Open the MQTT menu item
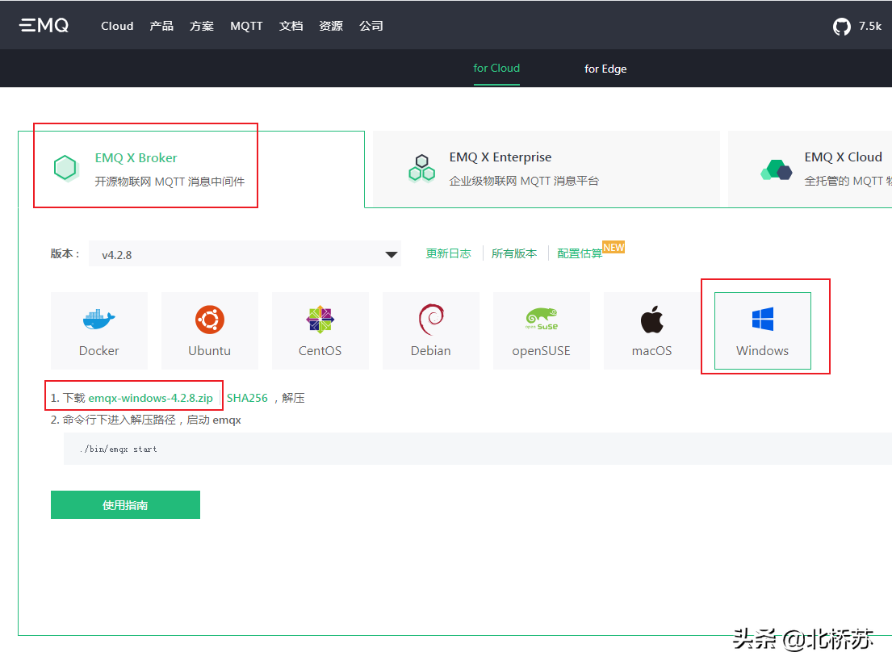The width and height of the screenshot is (892, 669). [246, 26]
